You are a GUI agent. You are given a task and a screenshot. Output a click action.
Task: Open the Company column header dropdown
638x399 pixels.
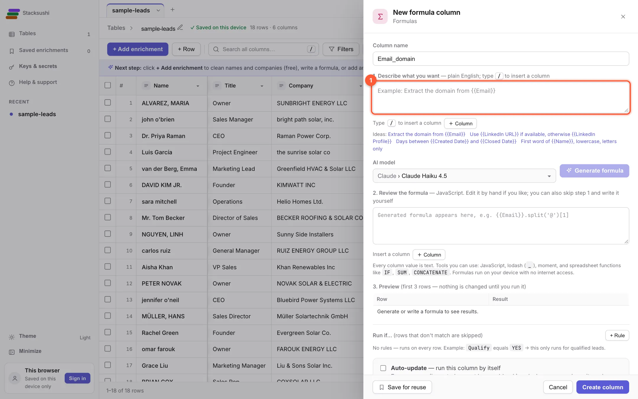[x=361, y=86]
